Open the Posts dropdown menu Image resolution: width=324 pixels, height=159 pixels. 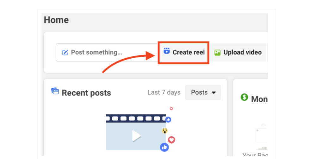[203, 92]
